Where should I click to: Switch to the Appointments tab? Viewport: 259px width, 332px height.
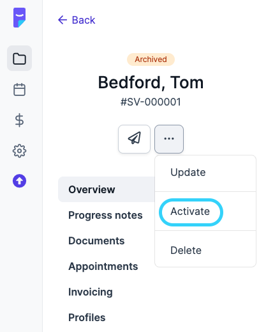(103, 266)
